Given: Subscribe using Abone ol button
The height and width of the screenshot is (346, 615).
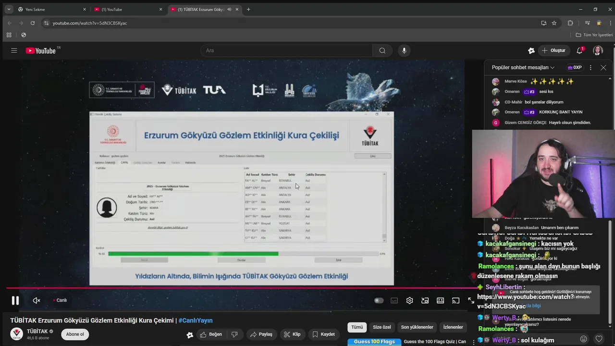Looking at the screenshot, I should tap(75, 334).
